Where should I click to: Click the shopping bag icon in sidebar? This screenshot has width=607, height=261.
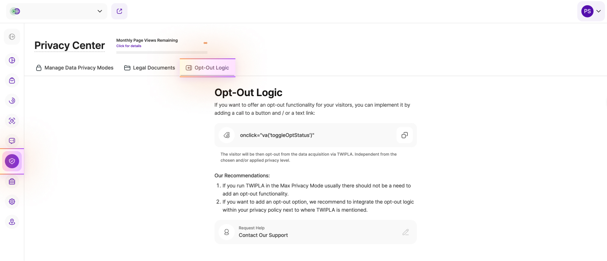coord(12,80)
